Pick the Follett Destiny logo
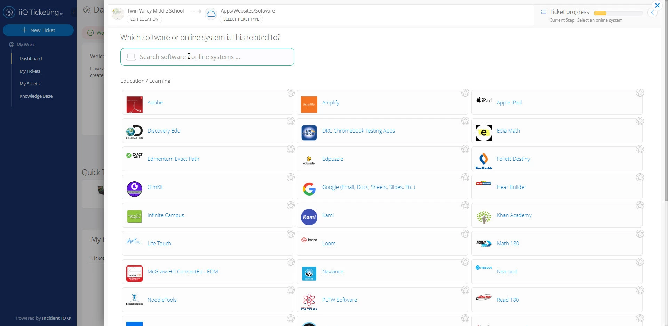668x326 pixels. pos(484,161)
